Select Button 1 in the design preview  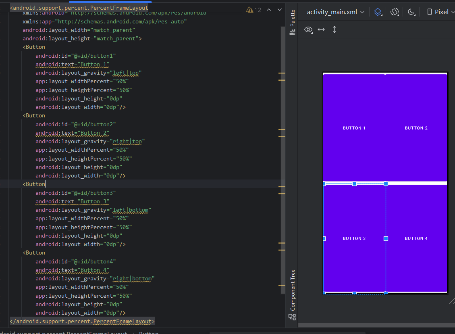click(x=354, y=128)
